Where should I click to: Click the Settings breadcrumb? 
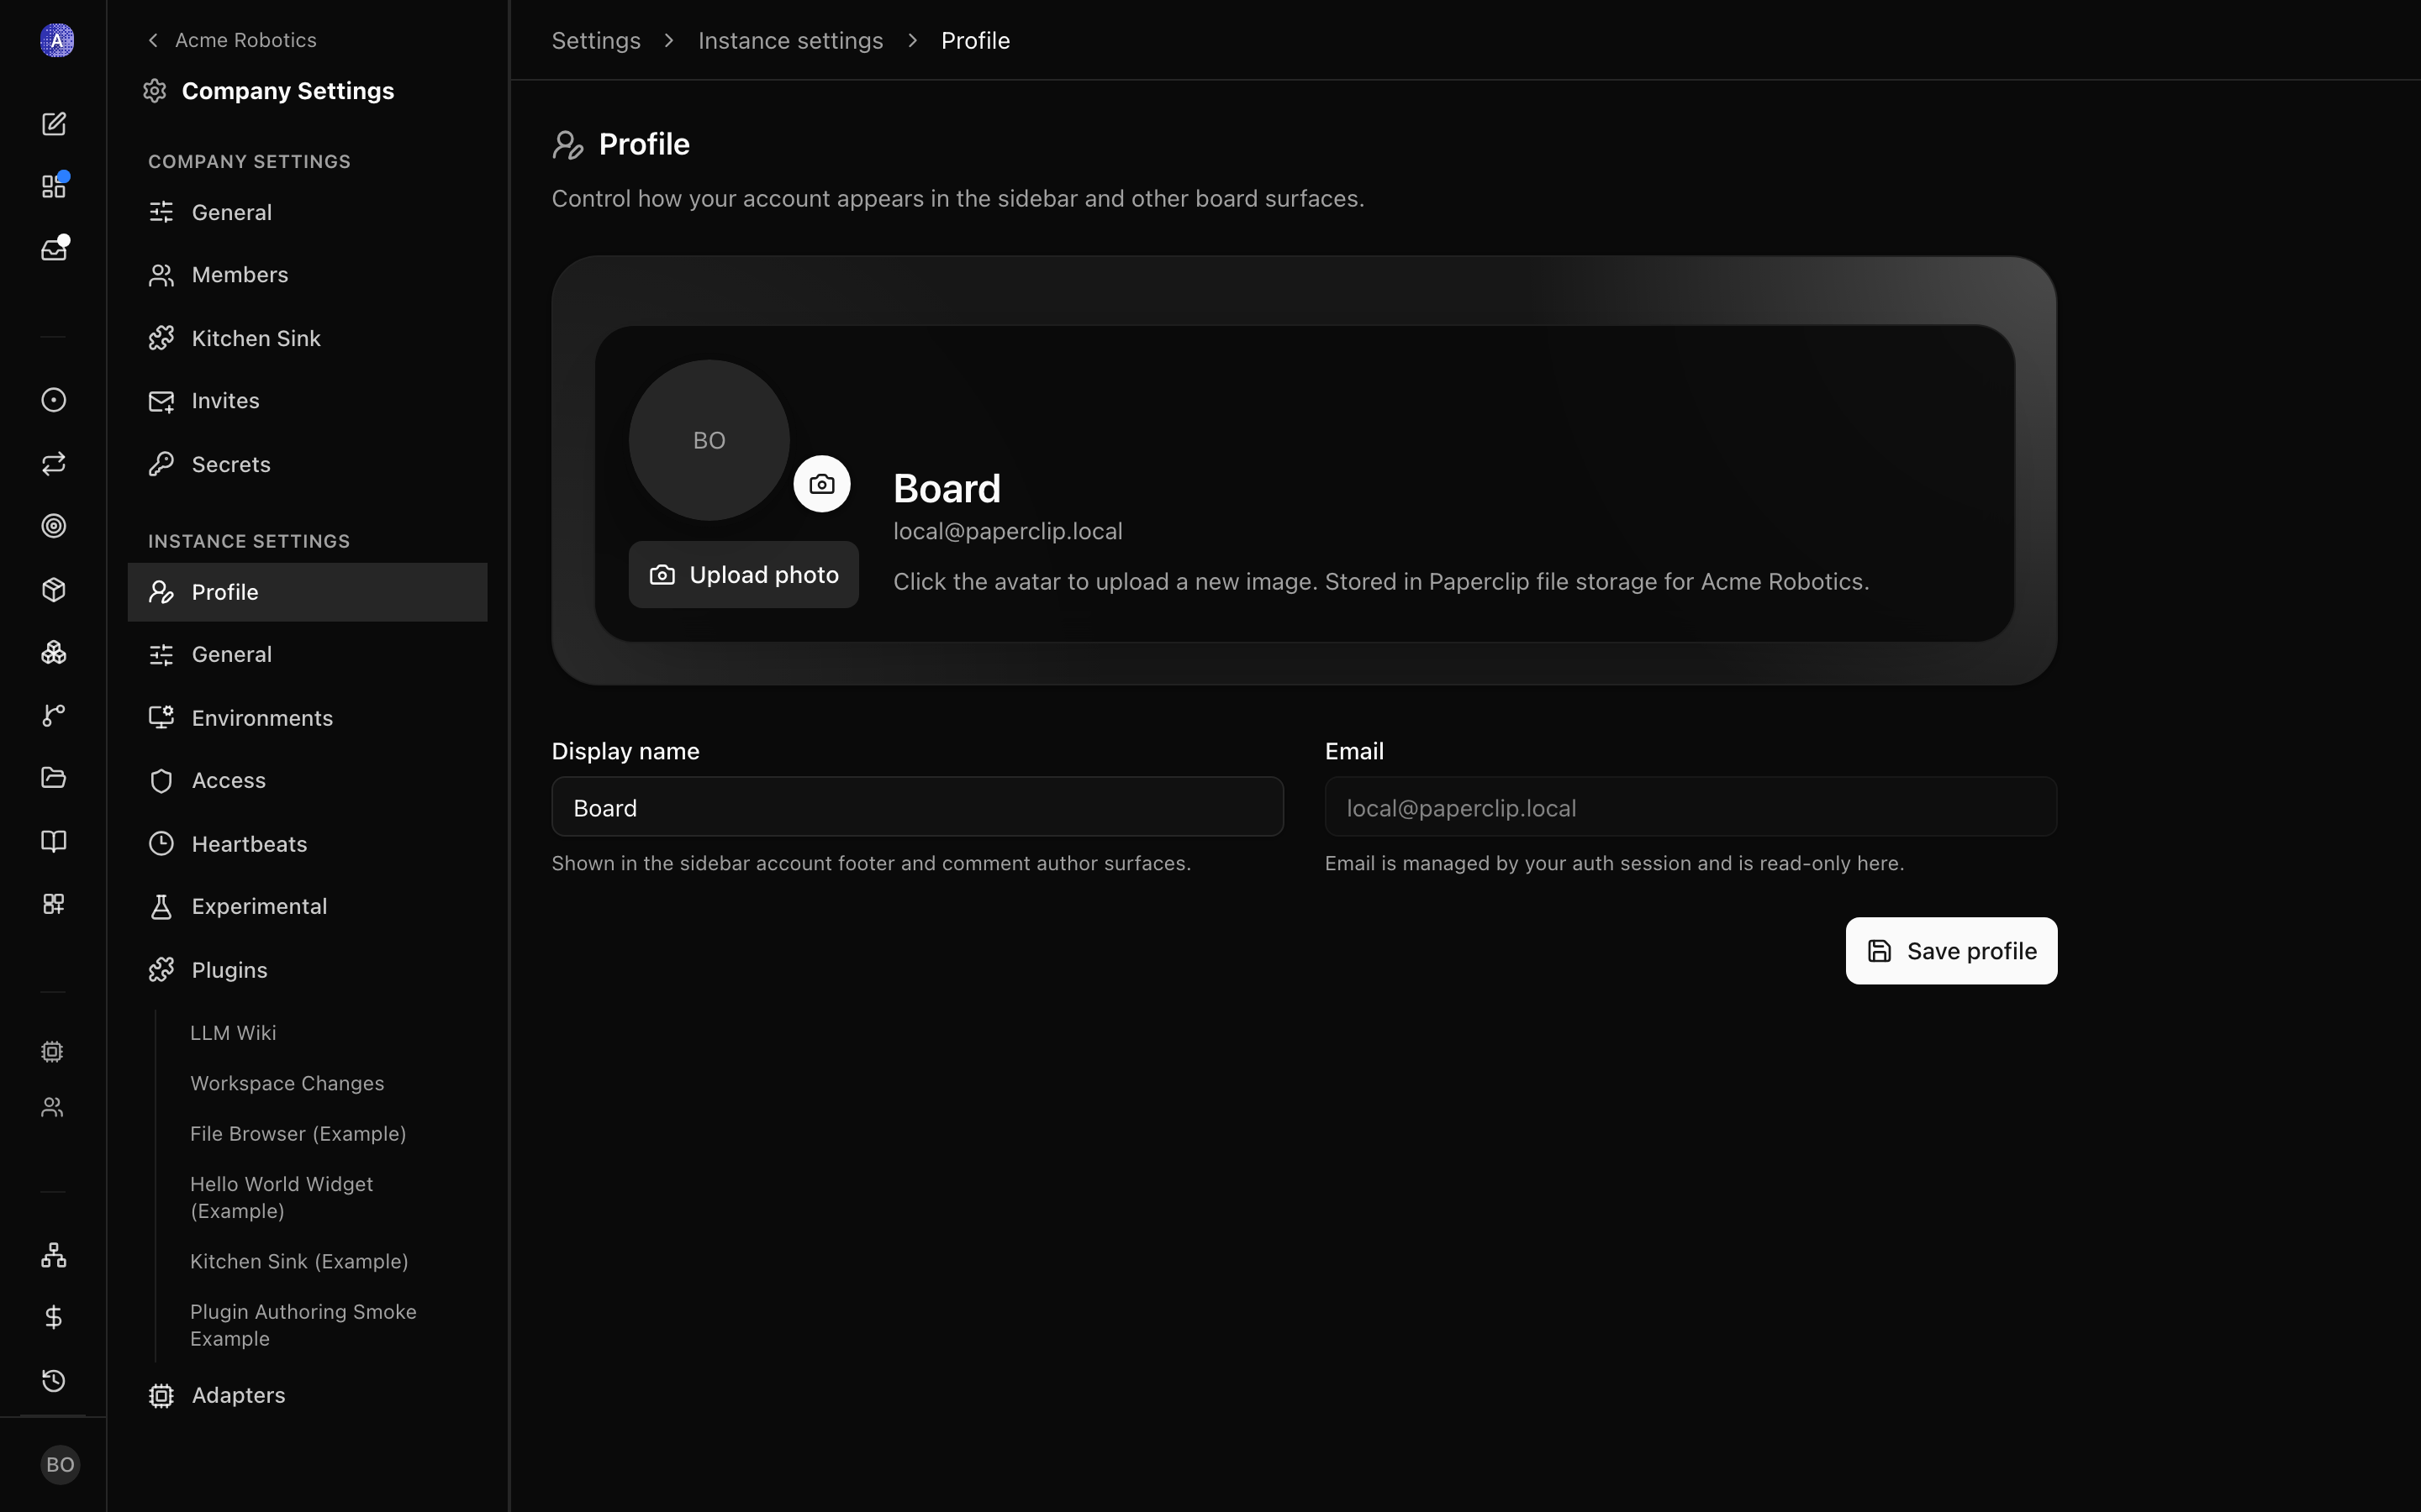pos(596,41)
